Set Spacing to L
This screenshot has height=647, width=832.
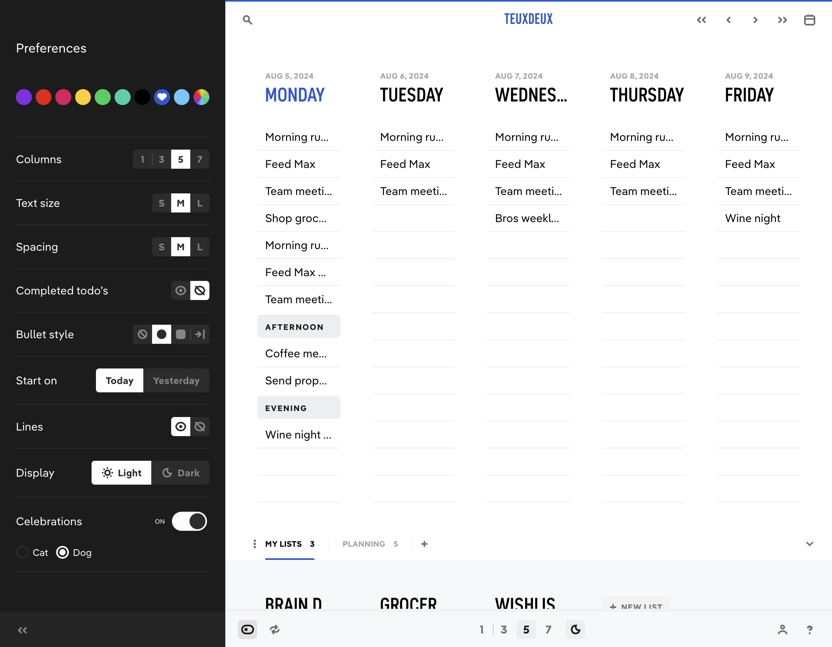tap(200, 247)
